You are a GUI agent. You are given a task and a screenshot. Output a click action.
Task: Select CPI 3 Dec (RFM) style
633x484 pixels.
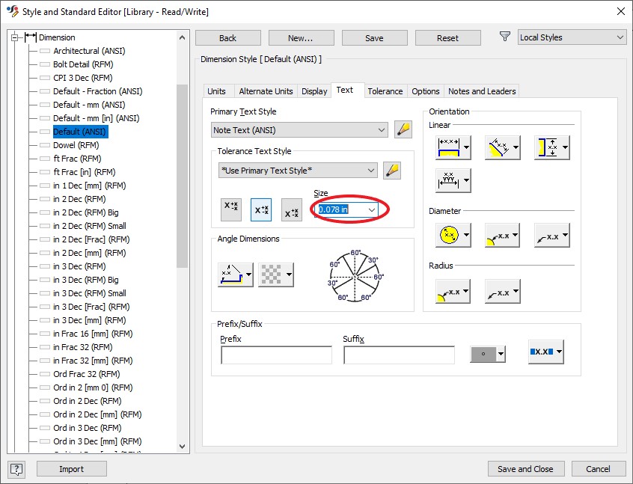click(x=83, y=78)
